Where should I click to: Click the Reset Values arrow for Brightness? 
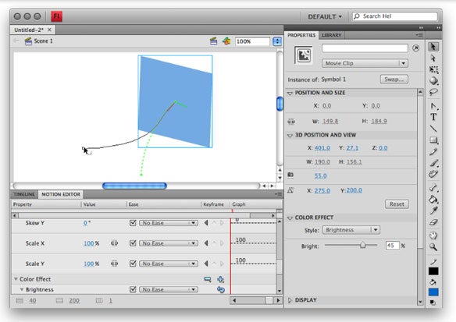221,289
